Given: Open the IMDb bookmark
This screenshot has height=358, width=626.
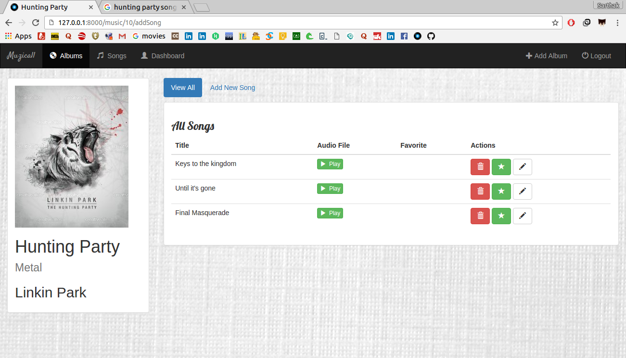Looking at the screenshot, I should pyautogui.click(x=55, y=36).
